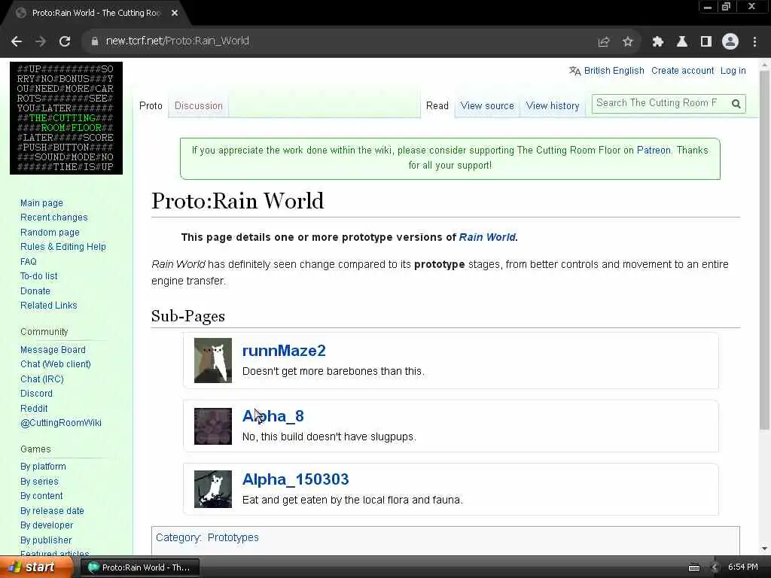Open the @CuttingRoomWiki link
Screen dimensions: 771x578
click(61, 423)
